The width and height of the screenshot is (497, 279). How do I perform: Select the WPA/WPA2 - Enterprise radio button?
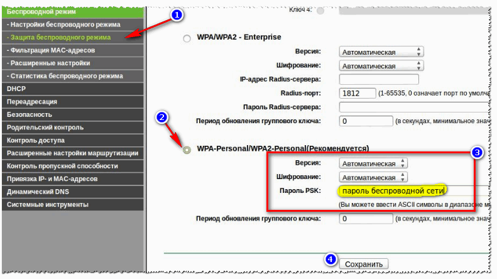[187, 38]
